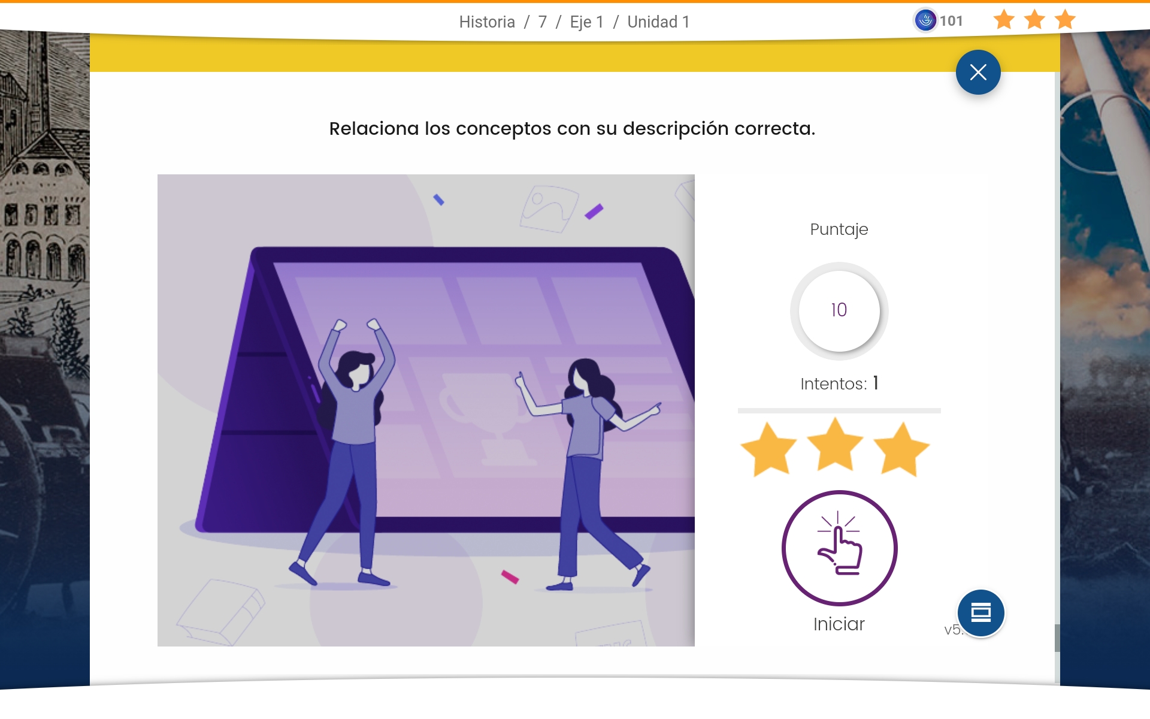Click the Iniciar text label
This screenshot has height=719, width=1150.
(839, 624)
